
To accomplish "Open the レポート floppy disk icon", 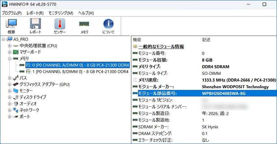I will (x=35, y=26).
